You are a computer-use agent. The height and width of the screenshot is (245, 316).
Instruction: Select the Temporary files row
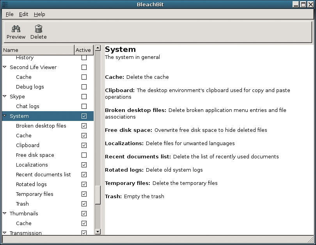coord(48,194)
